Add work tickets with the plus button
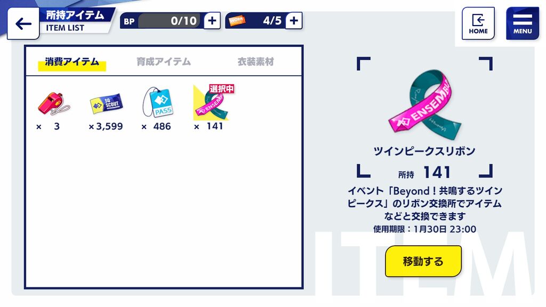 coord(294,21)
